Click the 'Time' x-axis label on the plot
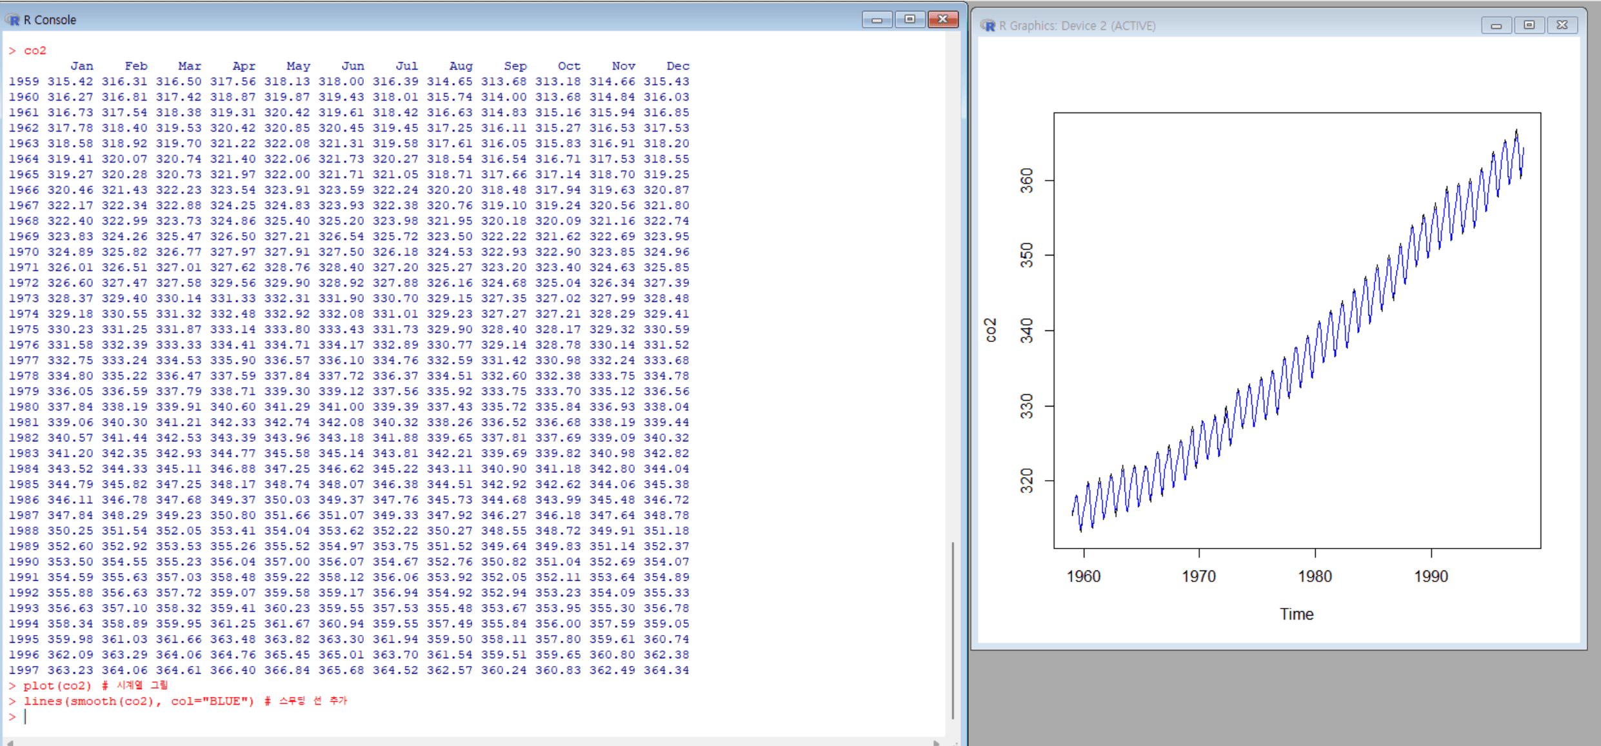The image size is (1601, 746). 1297,614
